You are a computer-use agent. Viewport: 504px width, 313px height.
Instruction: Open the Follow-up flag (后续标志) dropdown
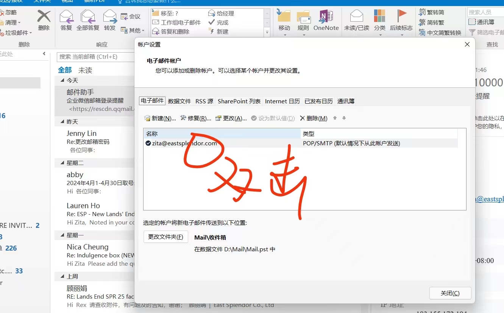point(401,35)
